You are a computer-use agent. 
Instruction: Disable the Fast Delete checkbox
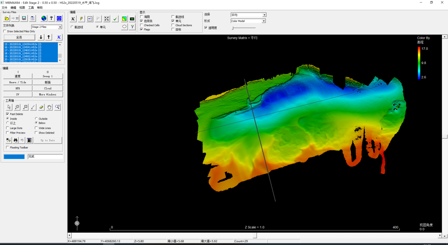pos(7,114)
